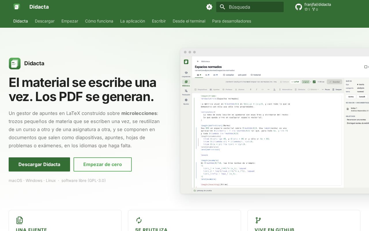This screenshot has width=369, height=231.
Task: Click the 'Espacios normados' title in preview
Action: 208,67
